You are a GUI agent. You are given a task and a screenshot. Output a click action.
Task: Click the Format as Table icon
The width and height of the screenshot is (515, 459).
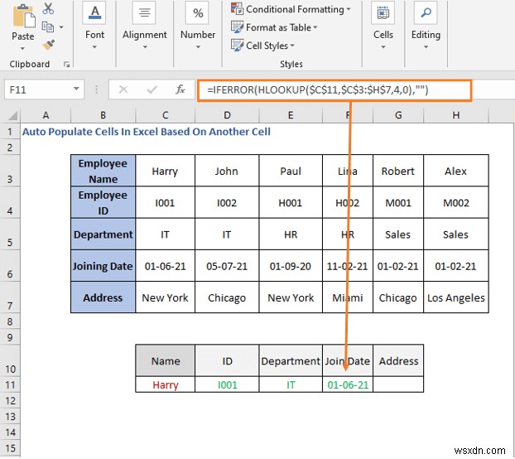(237, 27)
